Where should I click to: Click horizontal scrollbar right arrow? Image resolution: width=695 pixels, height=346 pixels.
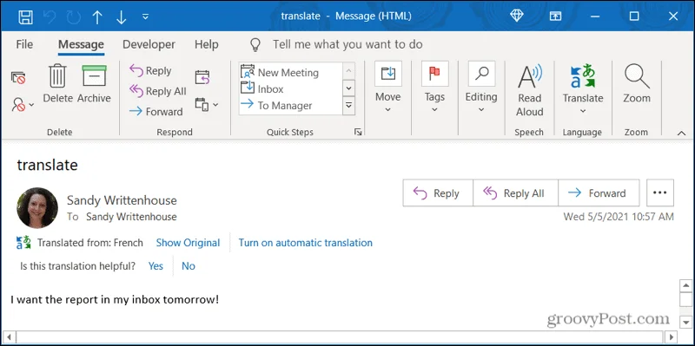pyautogui.click(x=672, y=336)
